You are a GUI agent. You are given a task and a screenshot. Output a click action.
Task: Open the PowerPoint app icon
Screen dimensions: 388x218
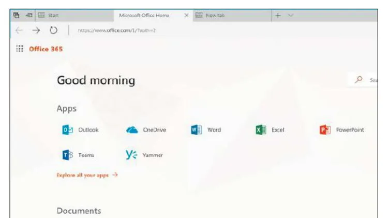coord(325,130)
